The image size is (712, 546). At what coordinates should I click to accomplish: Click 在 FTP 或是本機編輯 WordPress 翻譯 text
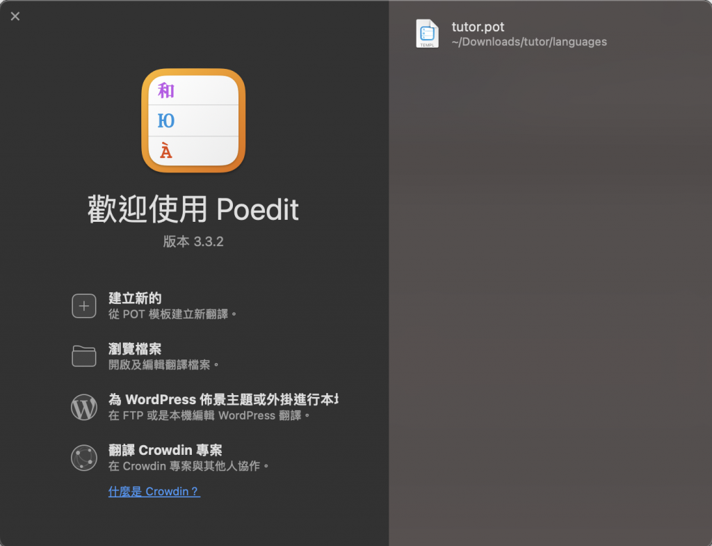(x=209, y=416)
